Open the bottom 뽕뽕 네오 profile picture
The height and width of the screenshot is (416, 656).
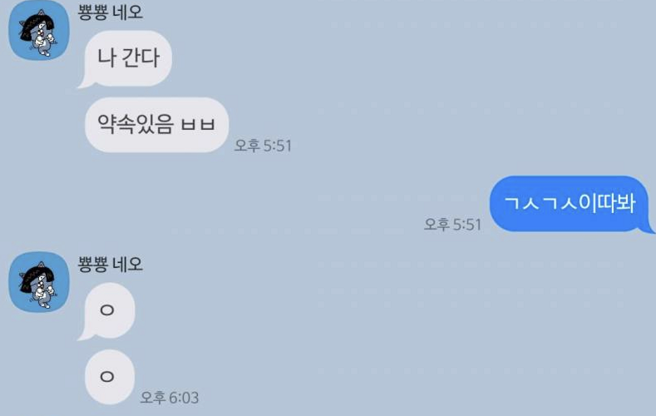[x=39, y=282]
